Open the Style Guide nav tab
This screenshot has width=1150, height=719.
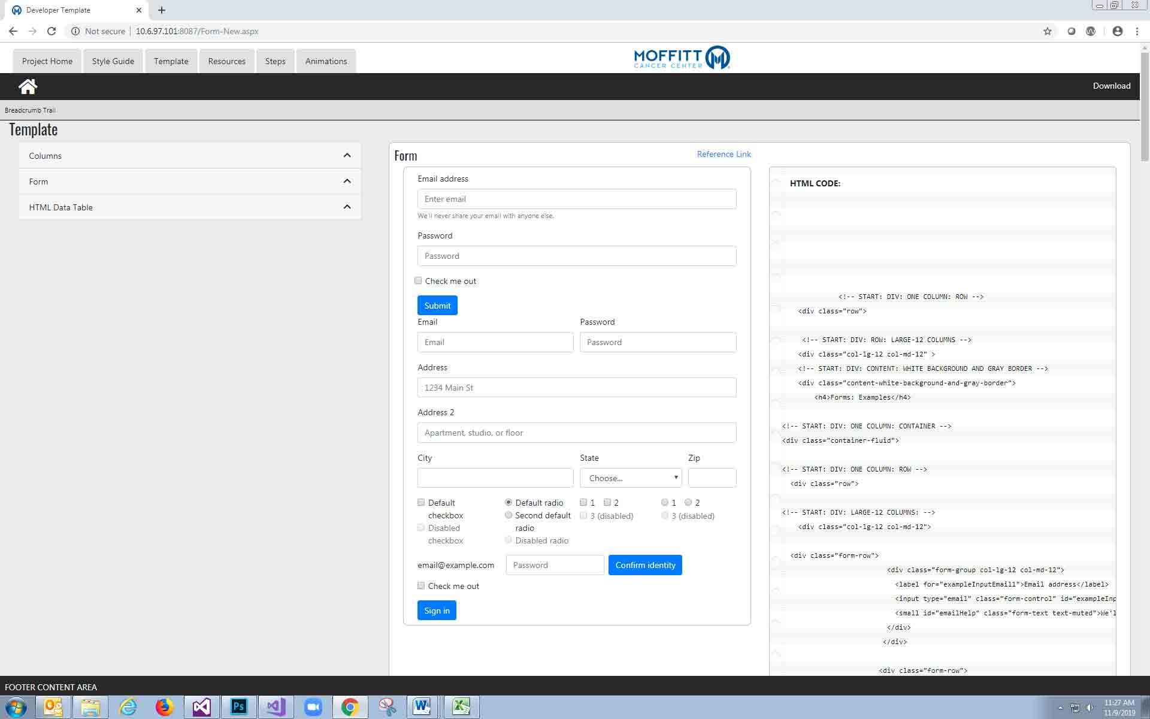coord(113,61)
